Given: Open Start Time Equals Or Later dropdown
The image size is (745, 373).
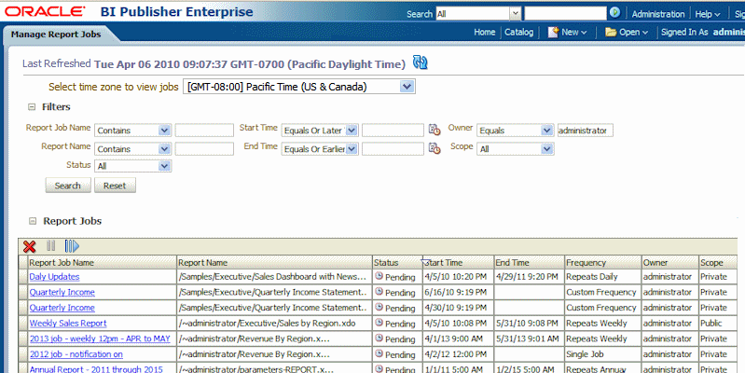Looking at the screenshot, I should 352,131.
